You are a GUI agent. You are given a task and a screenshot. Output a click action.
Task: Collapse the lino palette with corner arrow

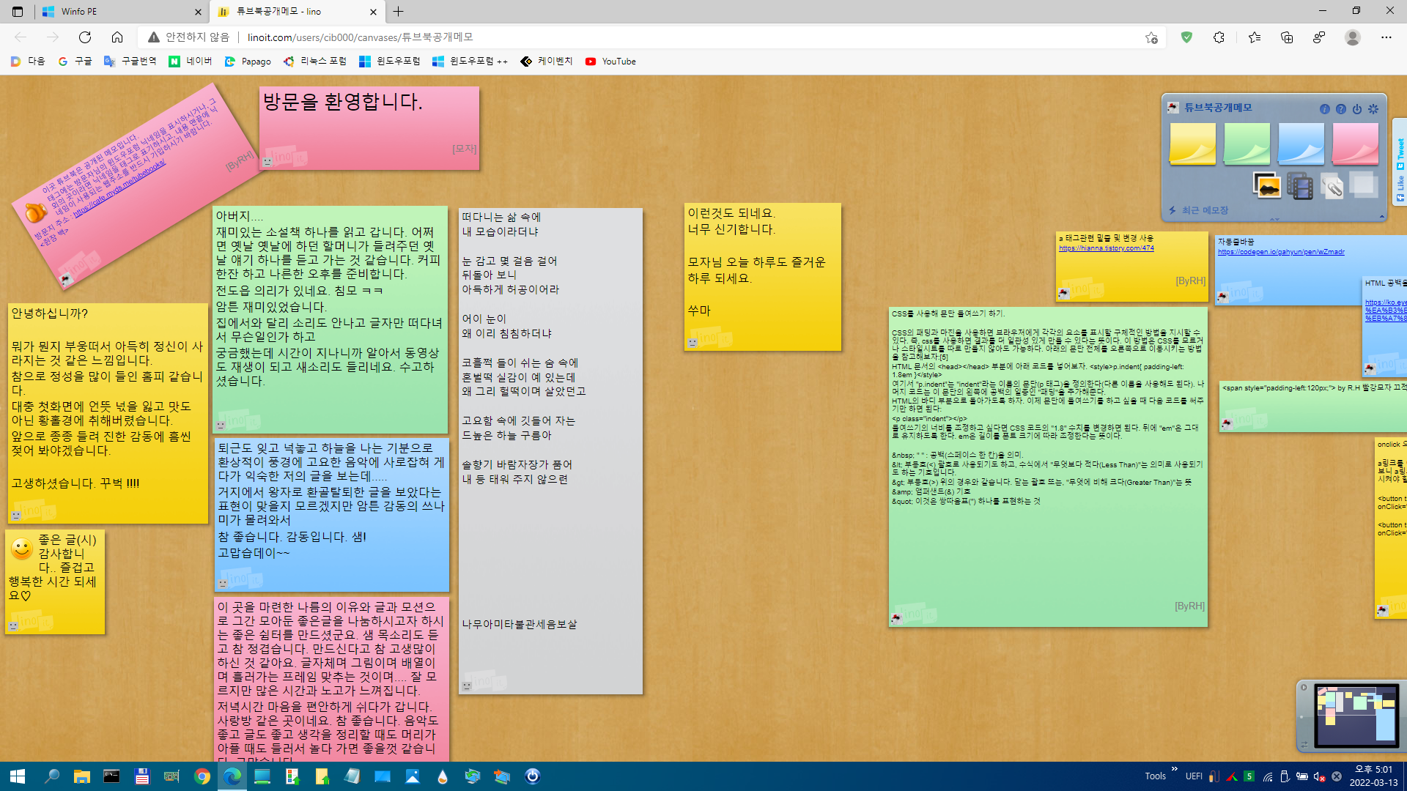point(1382,217)
